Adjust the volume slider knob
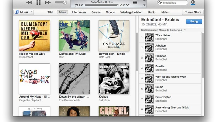217x122 pixels. click(65, 2)
